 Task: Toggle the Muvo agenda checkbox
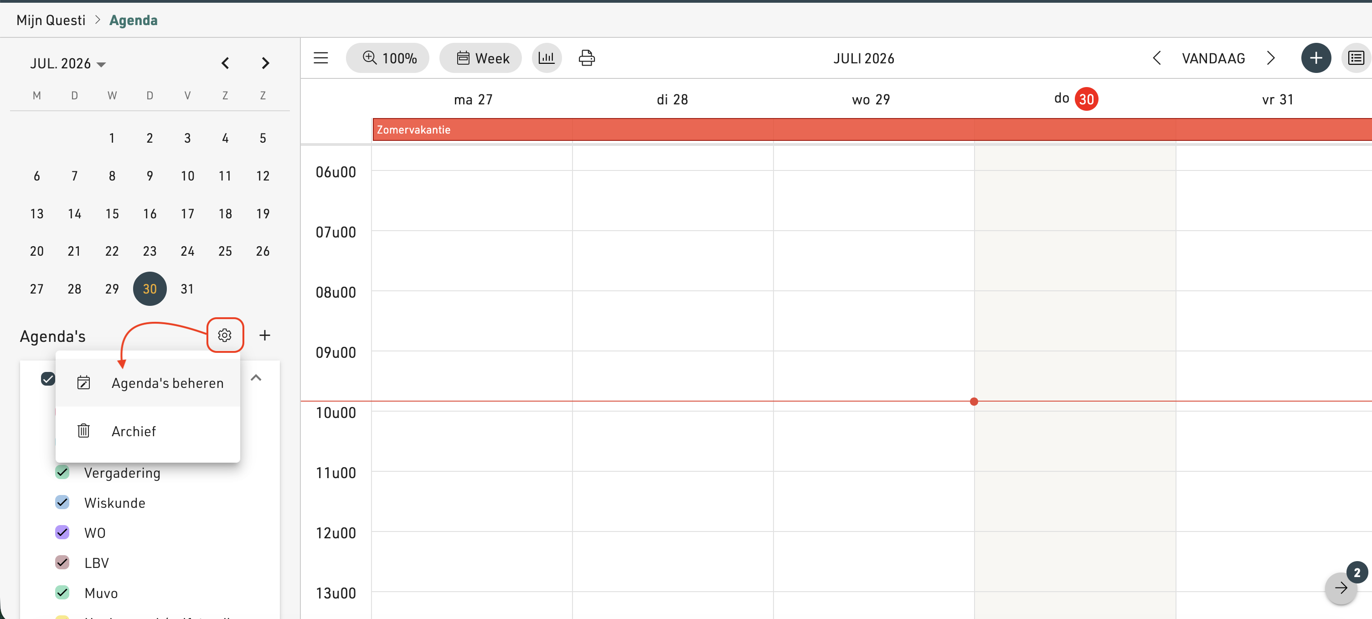click(x=62, y=593)
